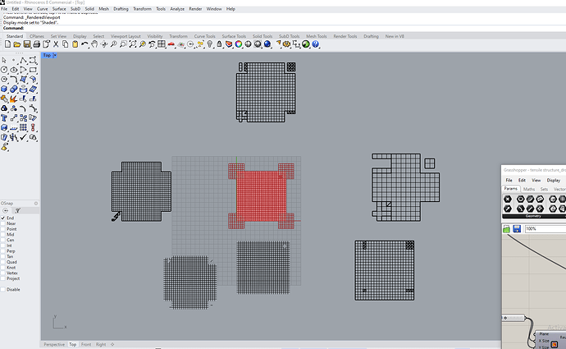The width and height of the screenshot is (566, 349).
Task: Click the Print icon in the toolbar
Action: pos(36,44)
